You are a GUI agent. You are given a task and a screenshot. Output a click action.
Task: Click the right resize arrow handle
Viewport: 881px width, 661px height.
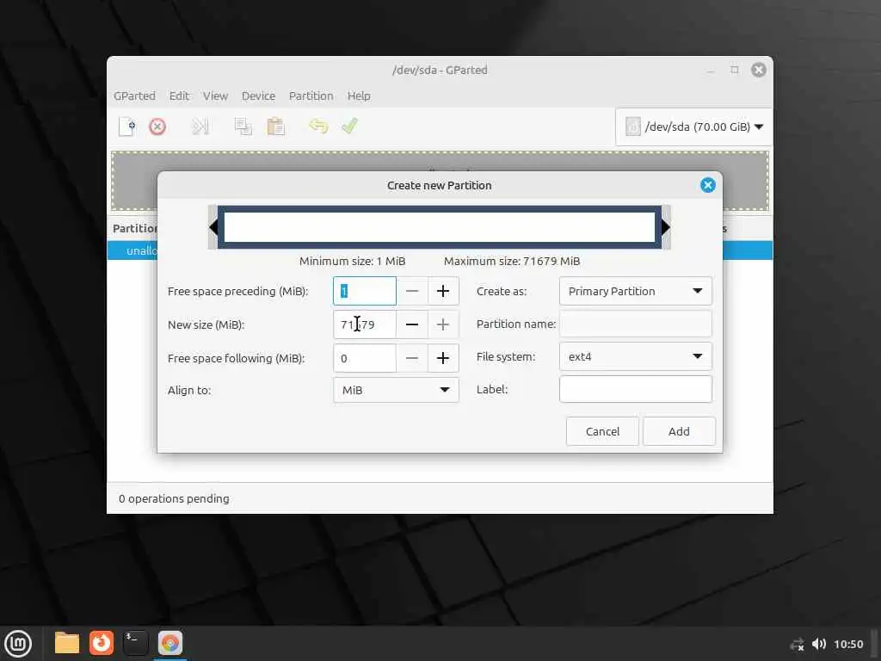pos(666,227)
